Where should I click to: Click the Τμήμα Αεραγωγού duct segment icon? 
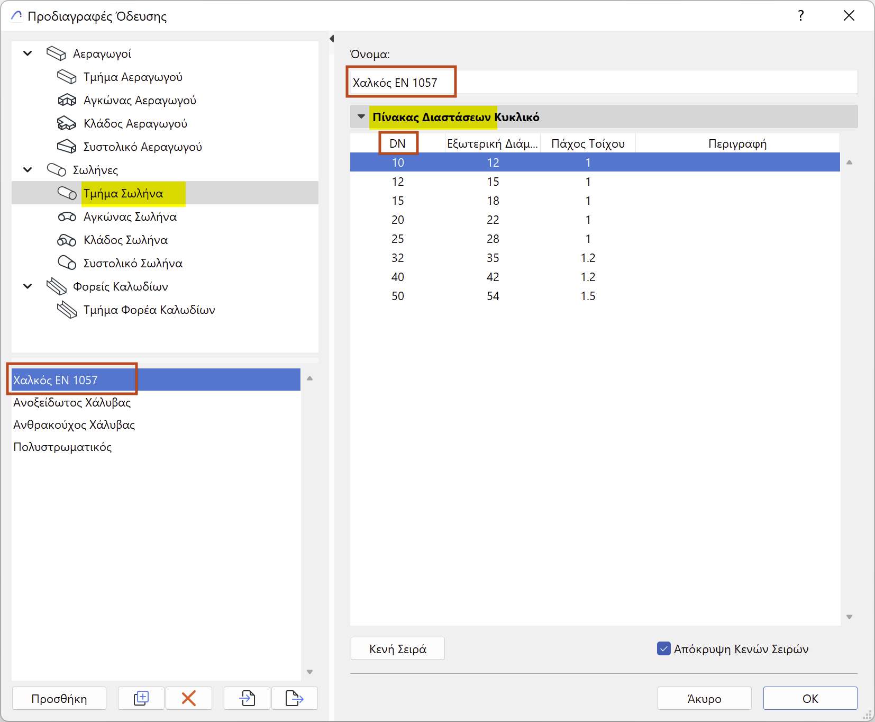tap(67, 77)
